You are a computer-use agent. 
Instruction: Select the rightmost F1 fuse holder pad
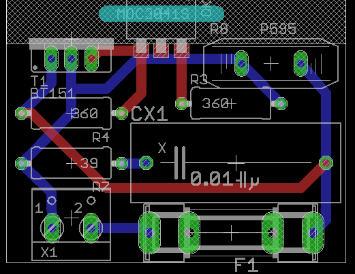click(x=313, y=233)
